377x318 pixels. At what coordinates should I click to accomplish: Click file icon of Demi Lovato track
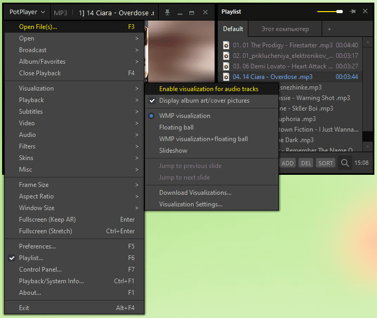[x=226, y=66]
